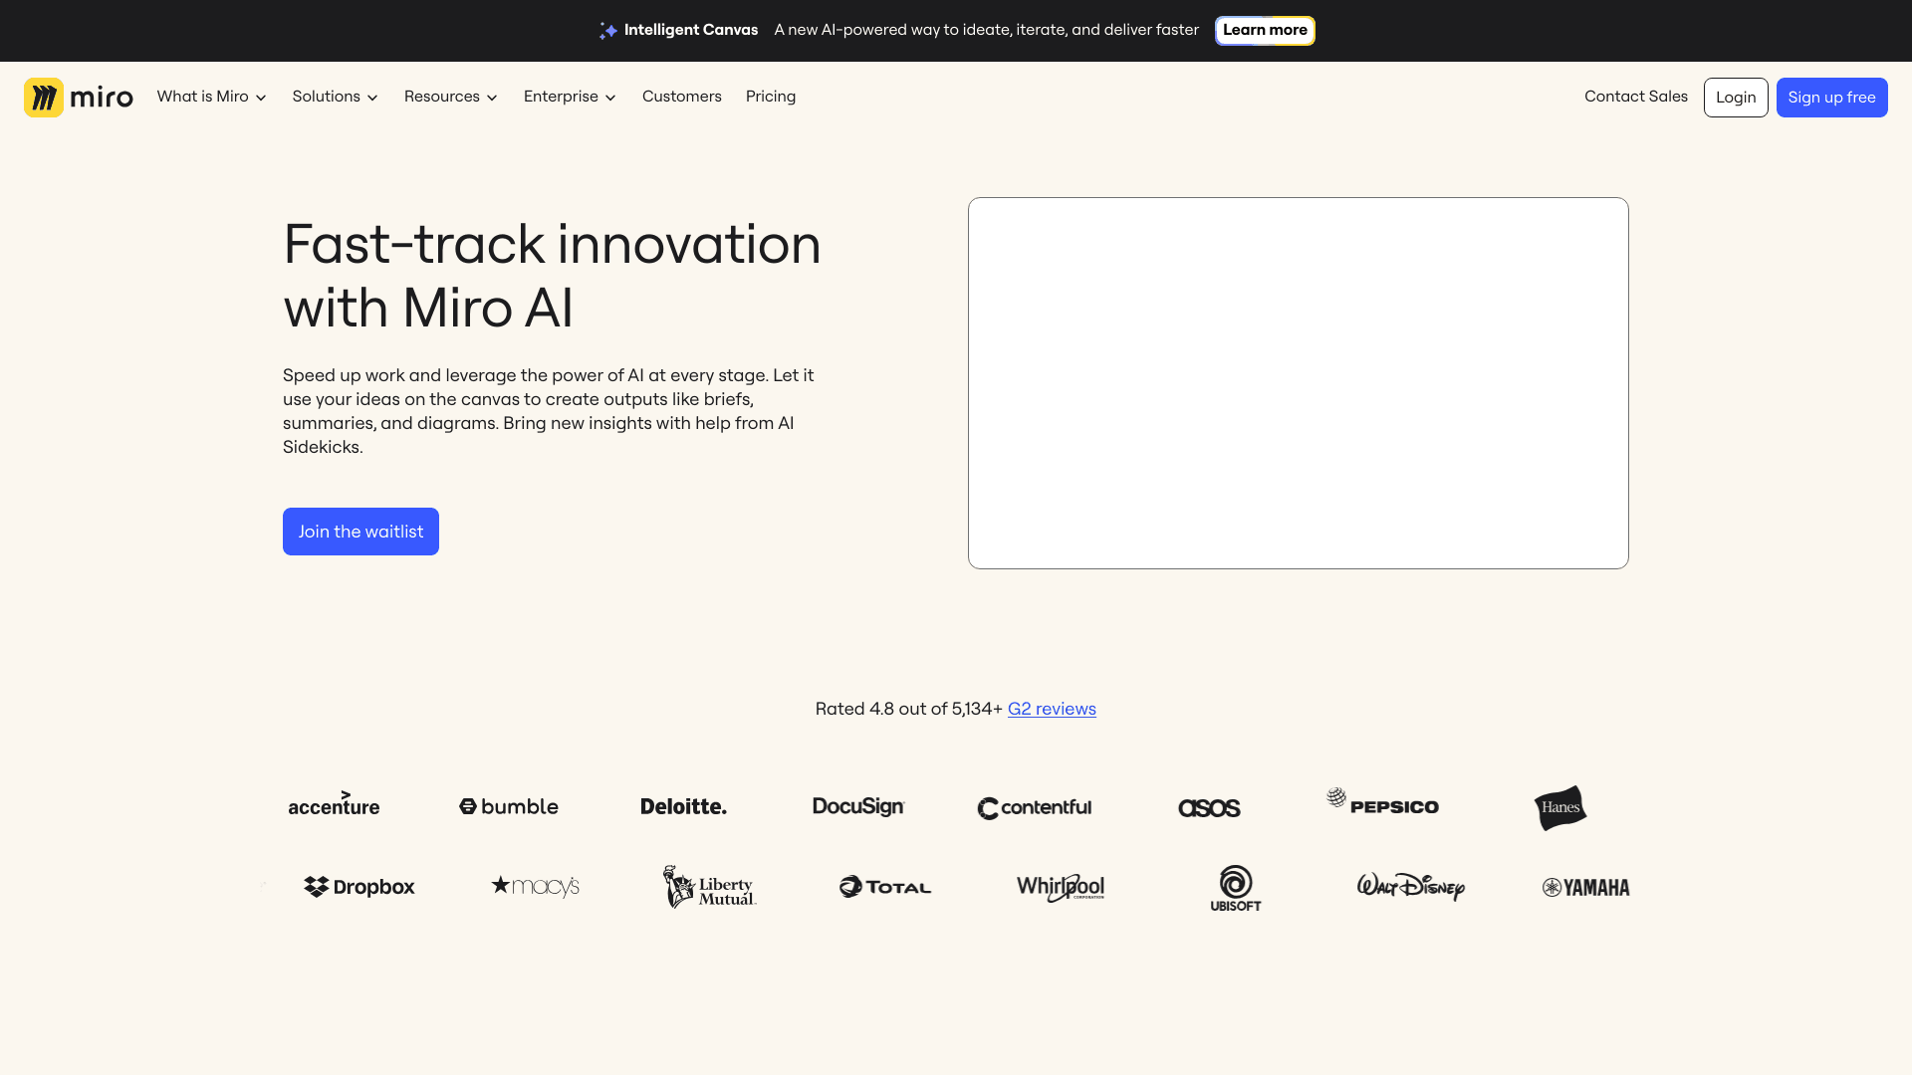The image size is (1912, 1075).
Task: Go to the Customers page
Action: point(681,97)
